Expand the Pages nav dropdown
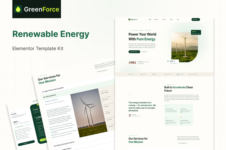Viewport: 226px width, 150px height. click(x=172, y=19)
